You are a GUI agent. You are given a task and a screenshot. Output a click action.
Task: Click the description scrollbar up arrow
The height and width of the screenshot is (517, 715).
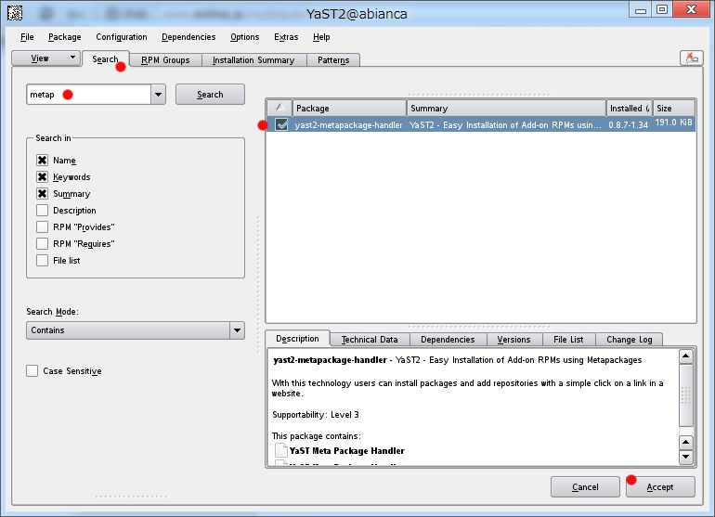click(685, 355)
